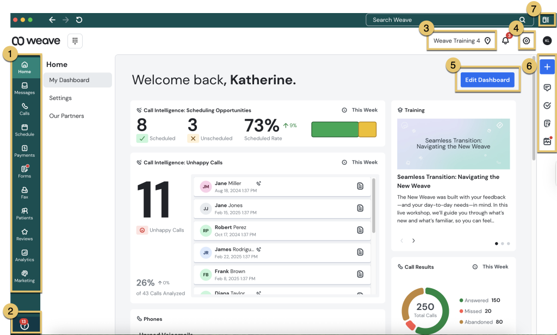Click the Edit Dashboard button
This screenshot has height=335, width=557.
(x=487, y=80)
